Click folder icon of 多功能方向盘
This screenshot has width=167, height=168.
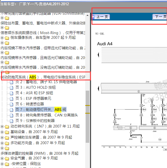7,143
